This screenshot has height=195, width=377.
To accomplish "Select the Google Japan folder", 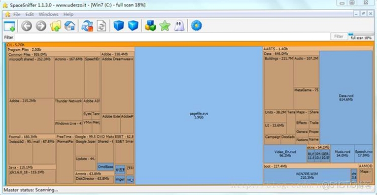I will point(85,148).
